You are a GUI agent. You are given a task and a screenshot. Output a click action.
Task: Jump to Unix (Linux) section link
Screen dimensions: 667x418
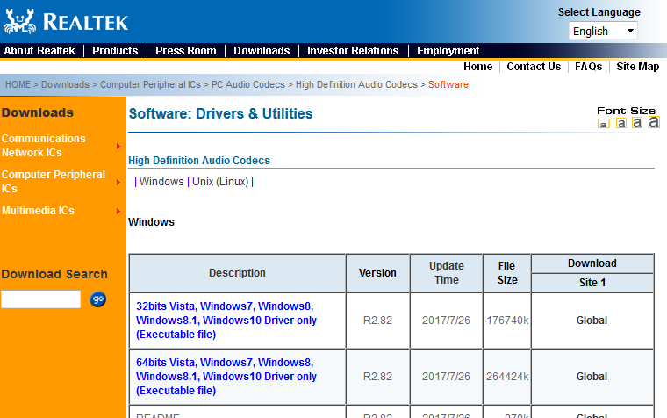pyautogui.click(x=220, y=182)
